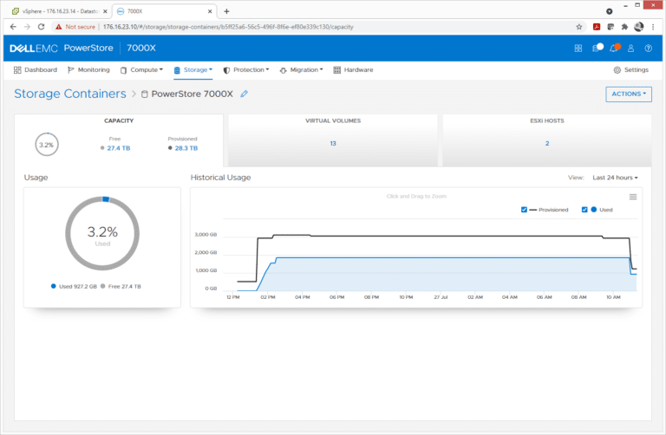The width and height of the screenshot is (666, 435).
Task: Expand the Compute dropdown menu
Action: [142, 70]
